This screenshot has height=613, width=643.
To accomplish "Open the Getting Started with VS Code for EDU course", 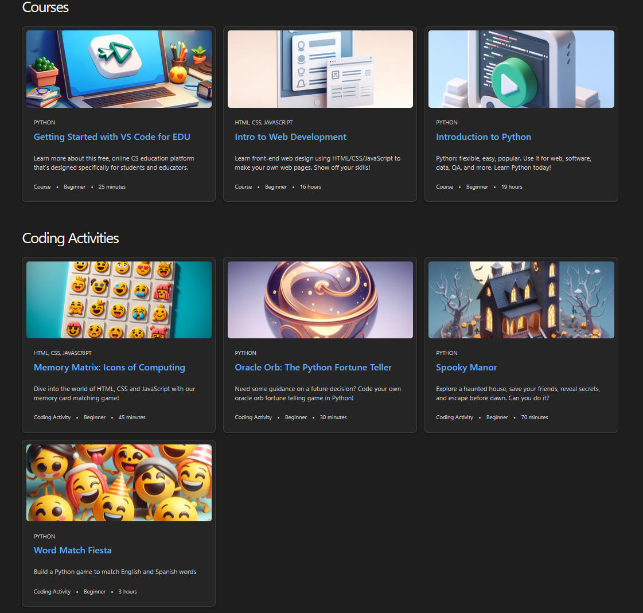I will 111,136.
